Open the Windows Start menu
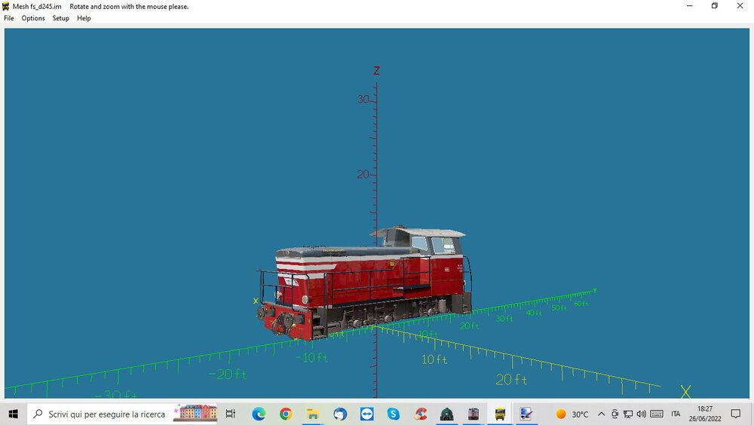Viewport: 754px width, 425px height. click(x=13, y=414)
